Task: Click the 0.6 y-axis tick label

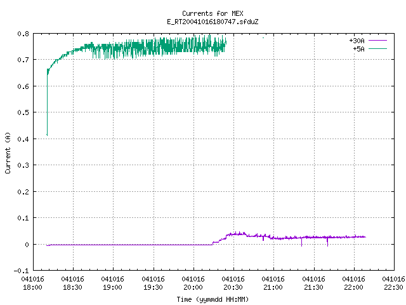Action: point(23,86)
